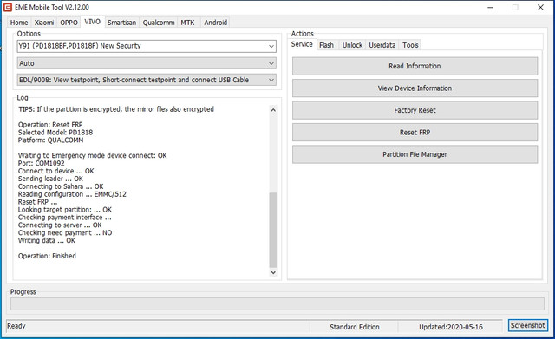Click 'Connecting to server ... OK' line
The width and height of the screenshot is (555, 339).
60,225
